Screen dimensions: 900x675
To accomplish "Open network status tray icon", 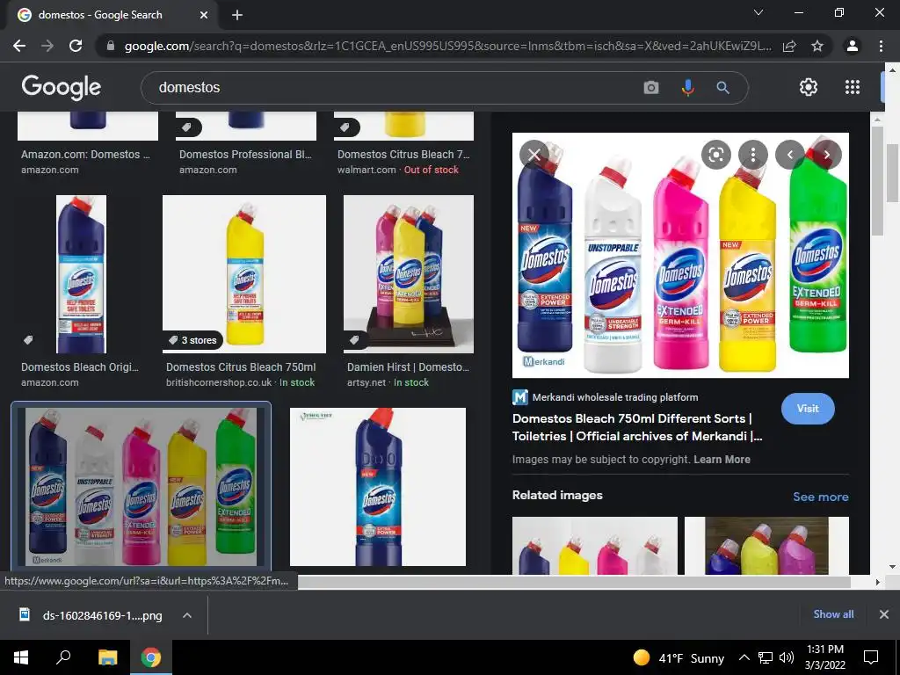I will 766,657.
